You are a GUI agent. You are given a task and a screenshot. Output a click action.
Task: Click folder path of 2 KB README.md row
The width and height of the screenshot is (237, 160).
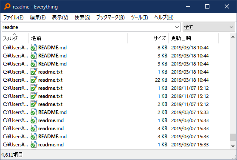tap(15, 112)
